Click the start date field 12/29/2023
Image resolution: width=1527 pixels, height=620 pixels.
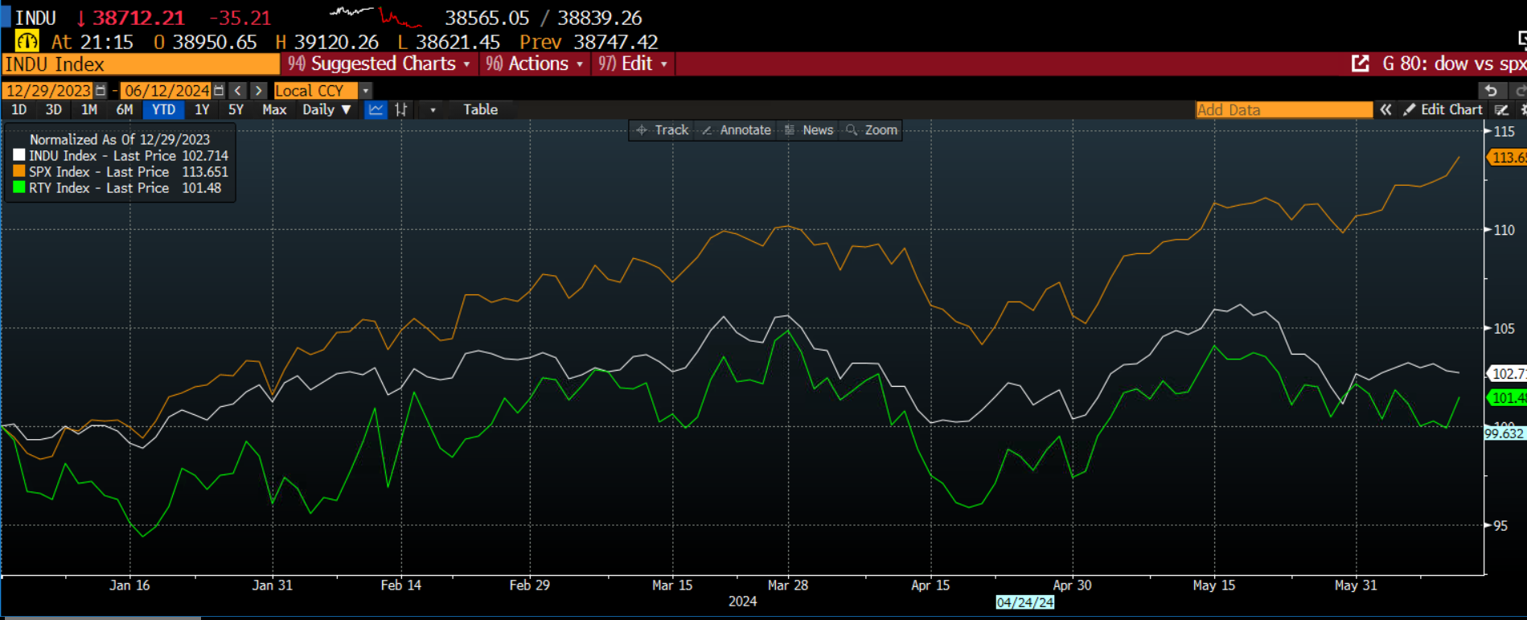tap(48, 91)
